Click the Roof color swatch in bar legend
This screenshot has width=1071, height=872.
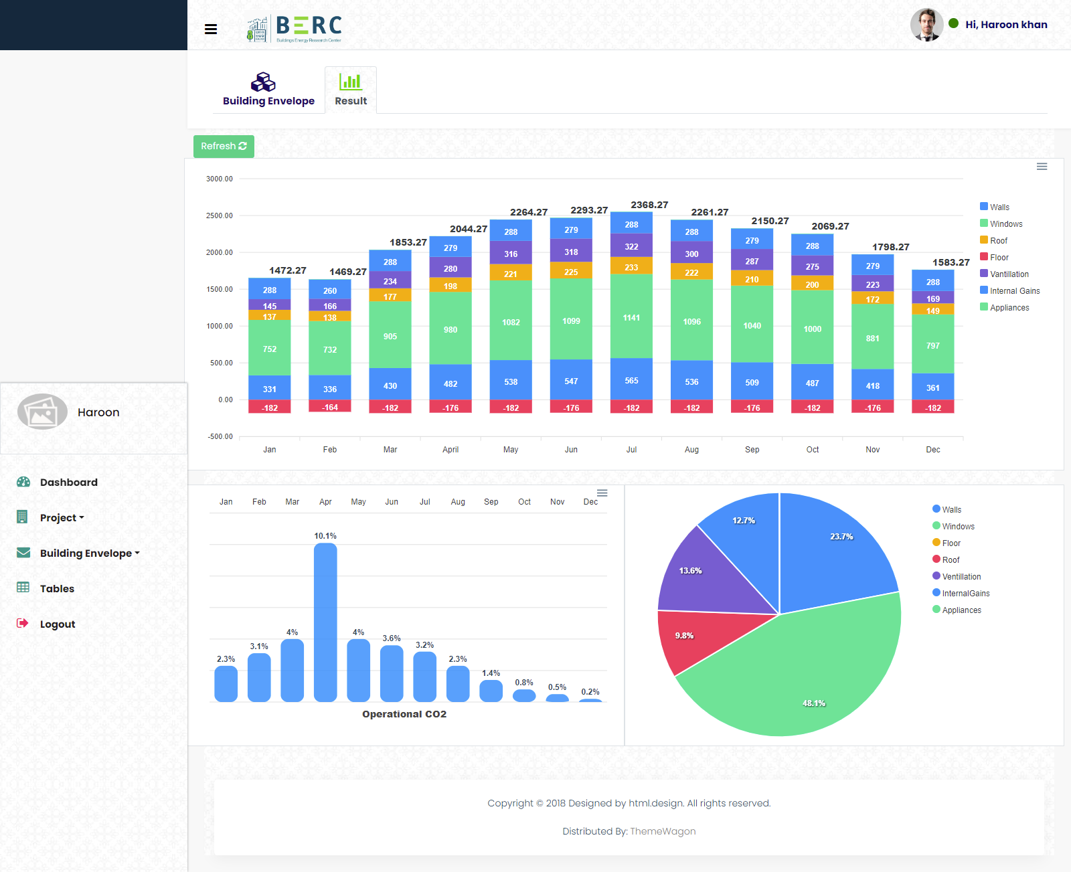[x=984, y=240]
